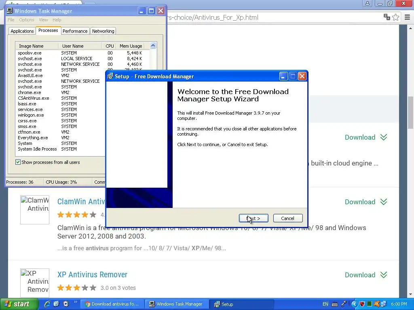Click the process list scroll-up arrow
Screen dimensions: 414x310
click(x=153, y=46)
